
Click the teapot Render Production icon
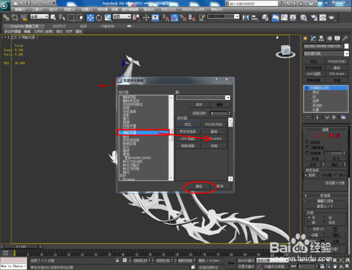click(332, 18)
